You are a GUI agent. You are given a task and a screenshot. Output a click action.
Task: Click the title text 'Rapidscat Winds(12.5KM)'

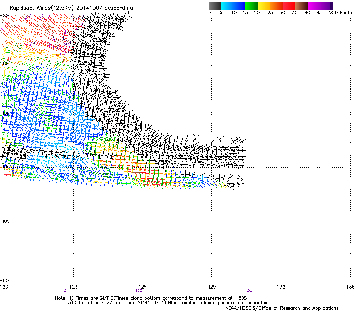pyautogui.click(x=42, y=8)
